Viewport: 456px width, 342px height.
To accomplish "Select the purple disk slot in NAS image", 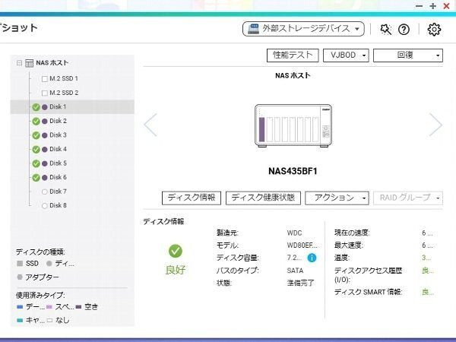I will point(261,129).
